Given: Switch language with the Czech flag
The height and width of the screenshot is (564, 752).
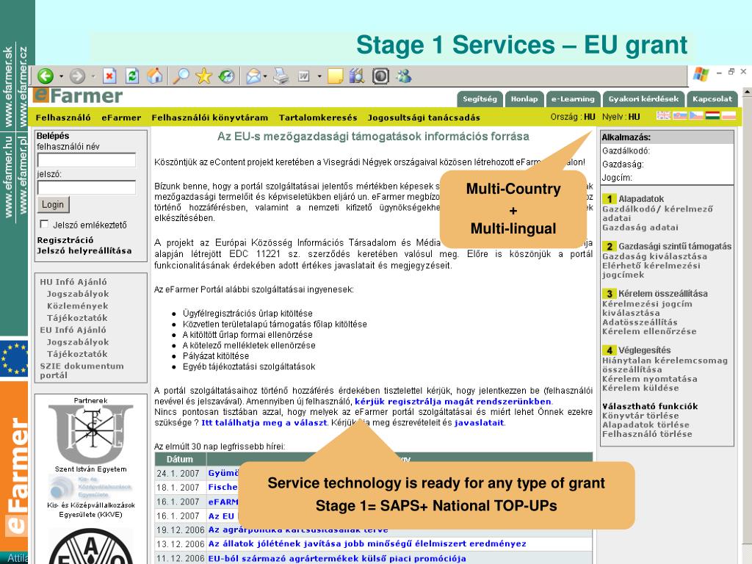Looking at the screenshot, I should 696,115.
